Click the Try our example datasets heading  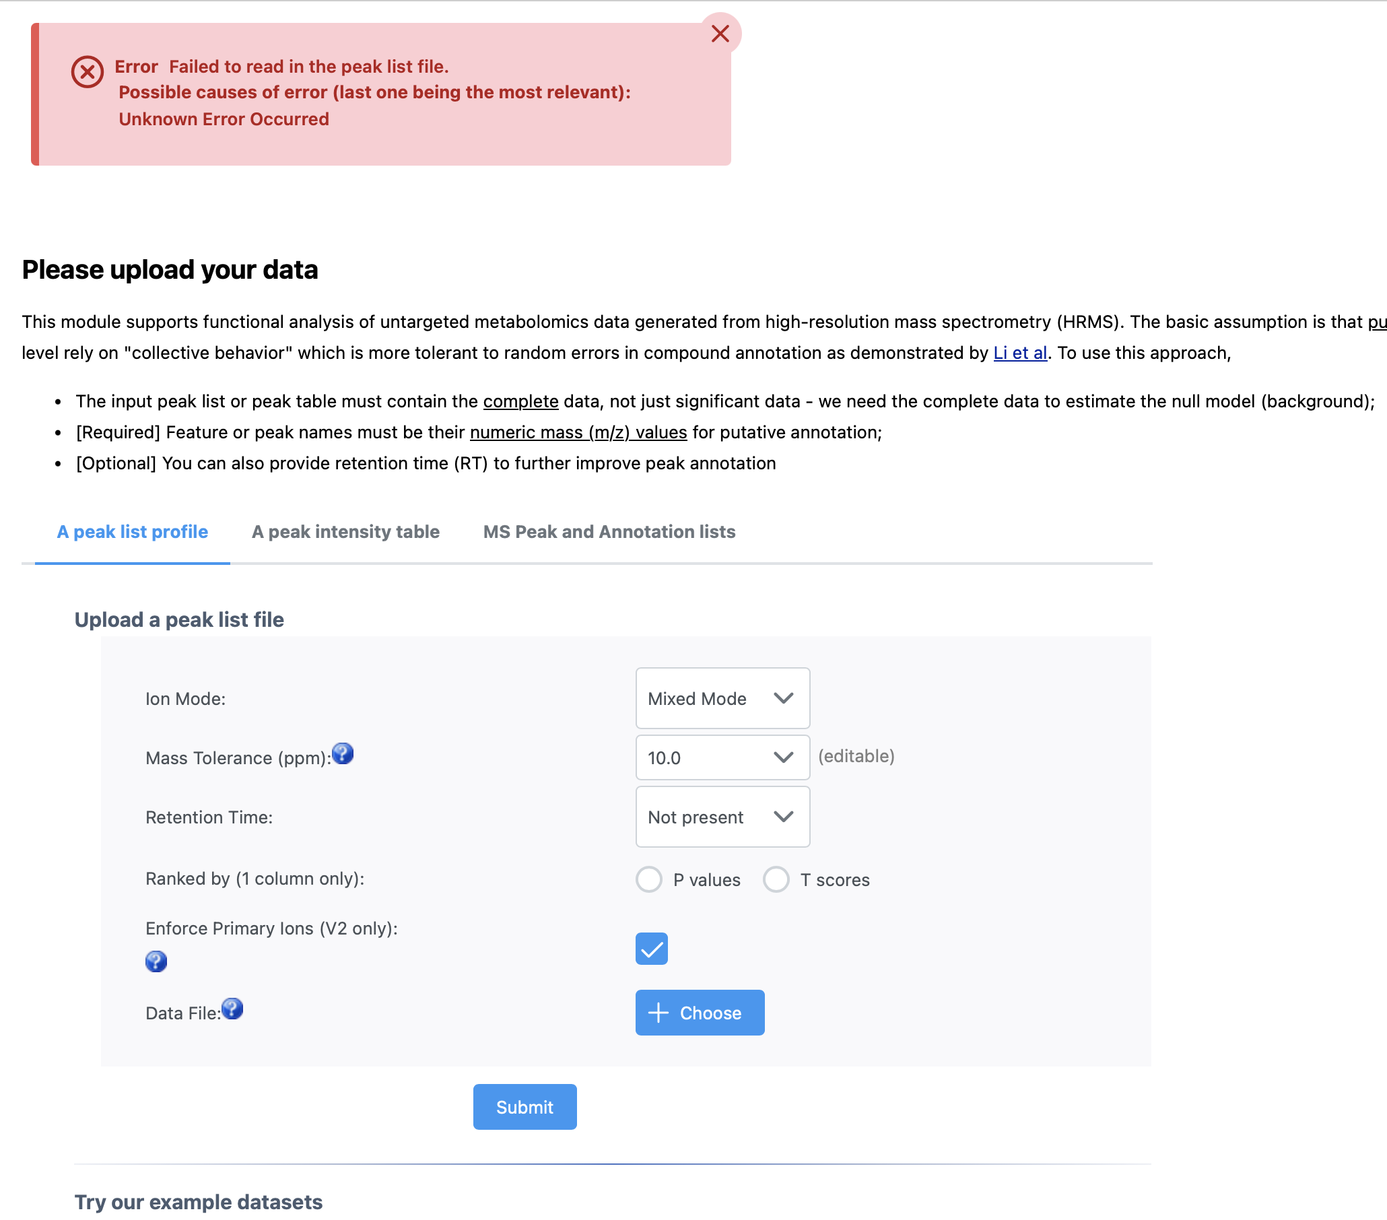(198, 1202)
